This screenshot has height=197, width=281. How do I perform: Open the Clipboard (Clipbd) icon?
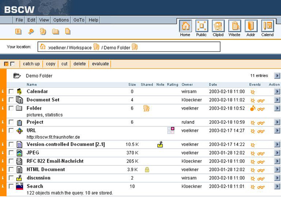point(218,26)
